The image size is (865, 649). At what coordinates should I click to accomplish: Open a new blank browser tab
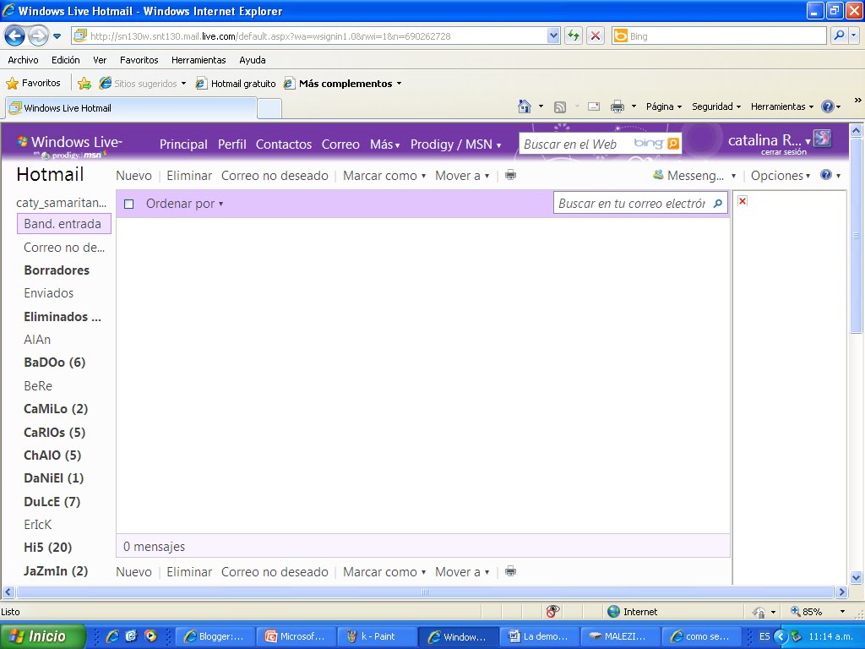coord(269,108)
